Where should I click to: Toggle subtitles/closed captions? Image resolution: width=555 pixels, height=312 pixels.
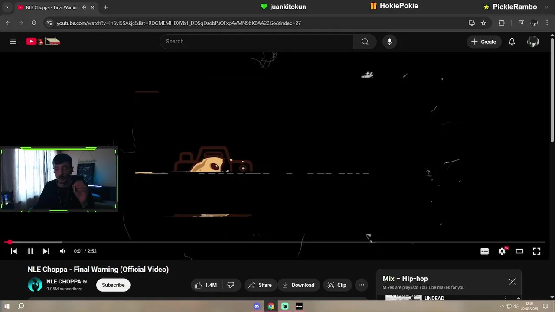485,251
